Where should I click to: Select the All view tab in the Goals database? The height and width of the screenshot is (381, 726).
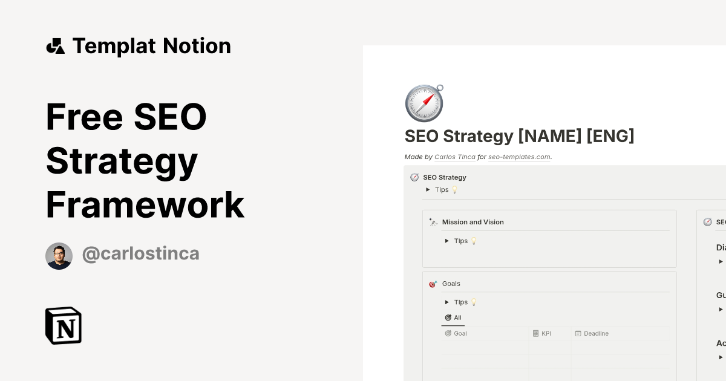[453, 317]
